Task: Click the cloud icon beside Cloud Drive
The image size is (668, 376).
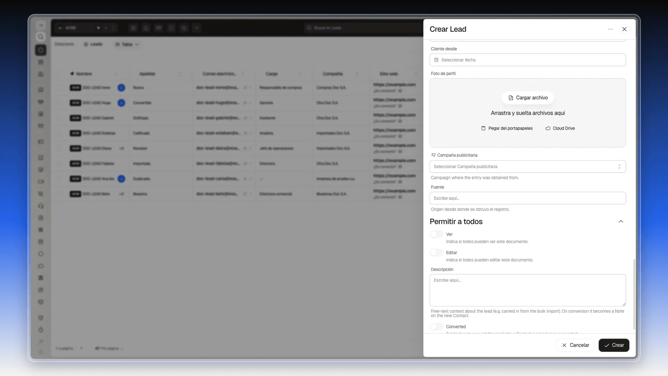Action: click(x=548, y=128)
